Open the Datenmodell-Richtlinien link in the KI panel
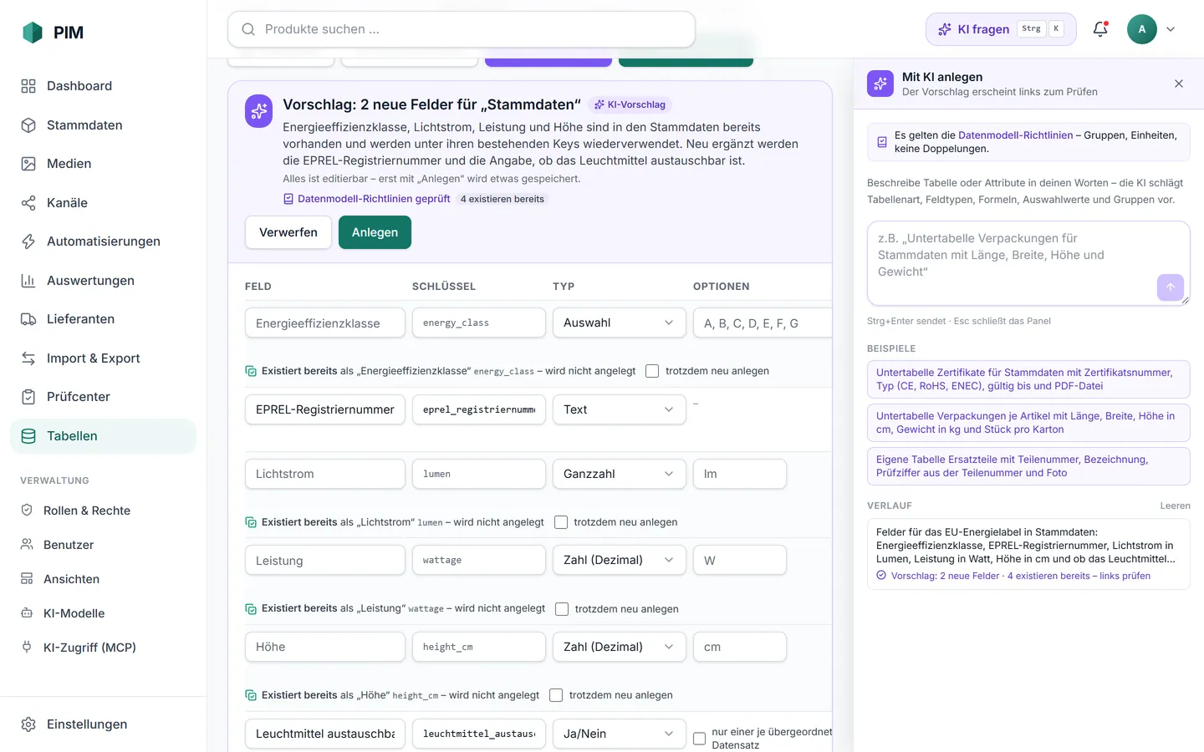Image resolution: width=1204 pixels, height=752 pixels. click(x=1015, y=135)
